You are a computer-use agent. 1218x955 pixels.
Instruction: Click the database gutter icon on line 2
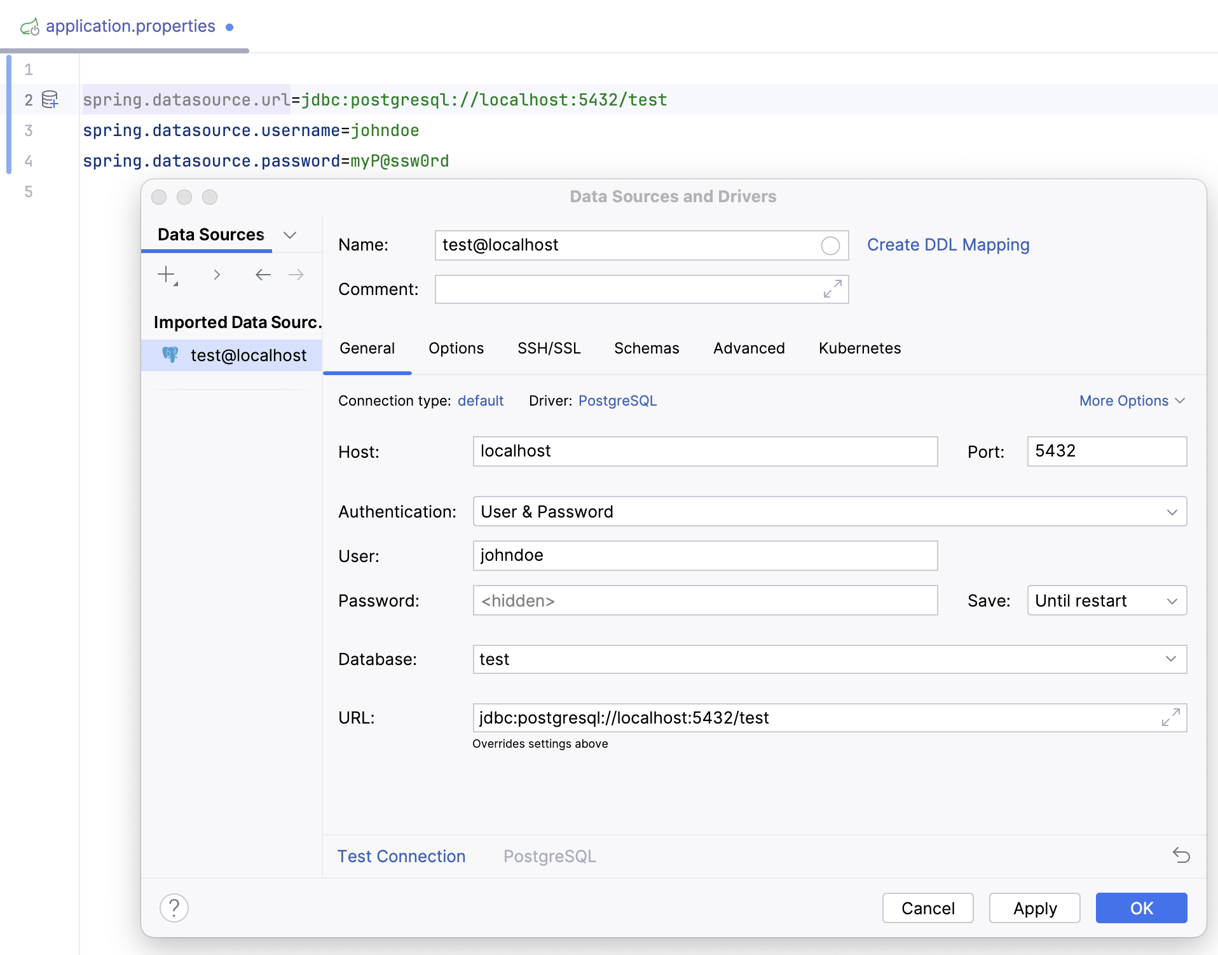(51, 99)
